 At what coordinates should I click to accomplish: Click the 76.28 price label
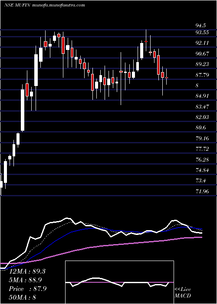[202, 159]
